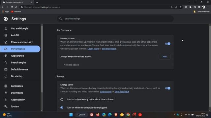Close the Settings - Performance tab
Screen dimensions: 211x118
click(x=32, y=2)
